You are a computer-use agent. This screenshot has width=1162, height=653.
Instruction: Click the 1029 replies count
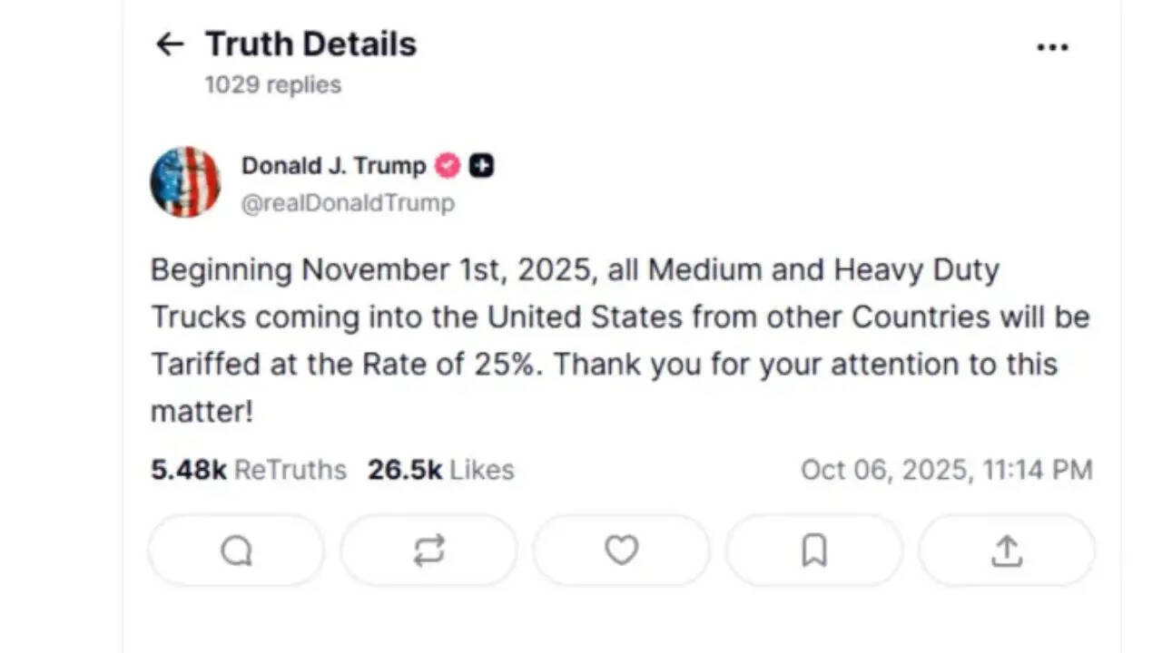[273, 85]
